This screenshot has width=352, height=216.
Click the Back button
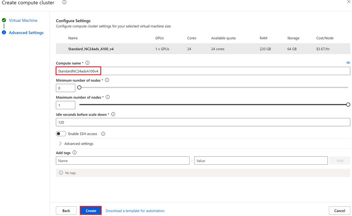tap(66, 211)
